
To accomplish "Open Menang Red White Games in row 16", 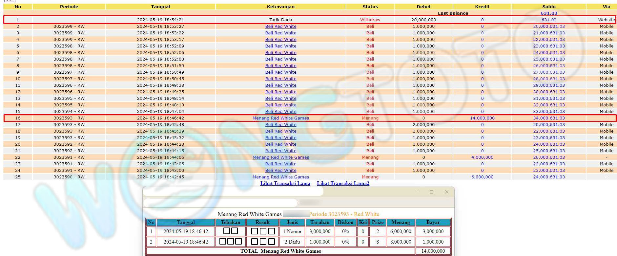I will 280,118.
